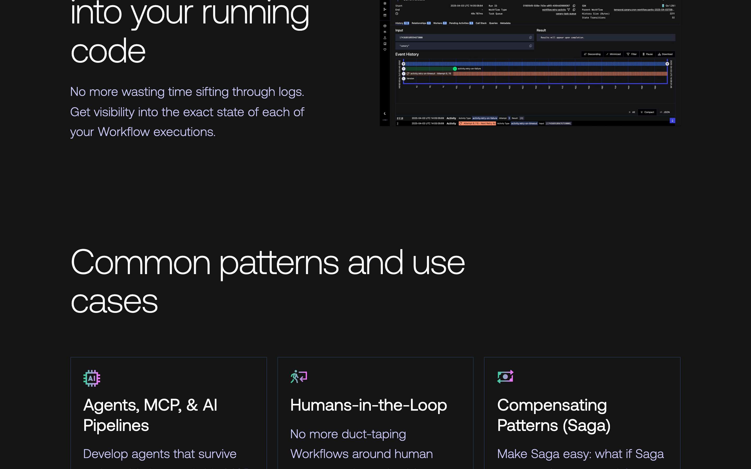Click the green activity.retry-on-failure timeline marker
The height and width of the screenshot is (469, 751).
coord(455,69)
